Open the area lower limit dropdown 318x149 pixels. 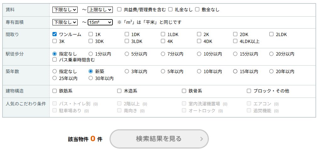[65, 22]
